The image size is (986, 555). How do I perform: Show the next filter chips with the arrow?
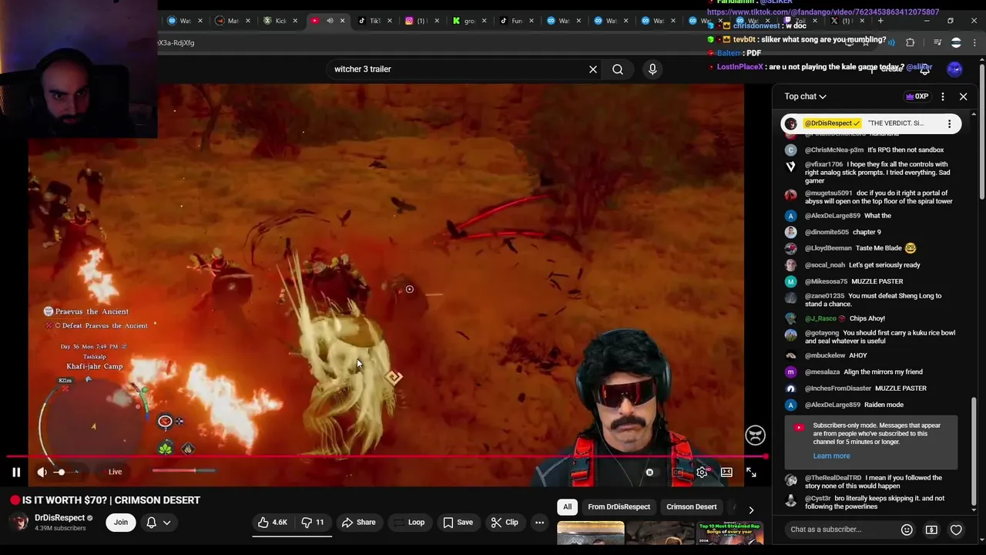751,509
